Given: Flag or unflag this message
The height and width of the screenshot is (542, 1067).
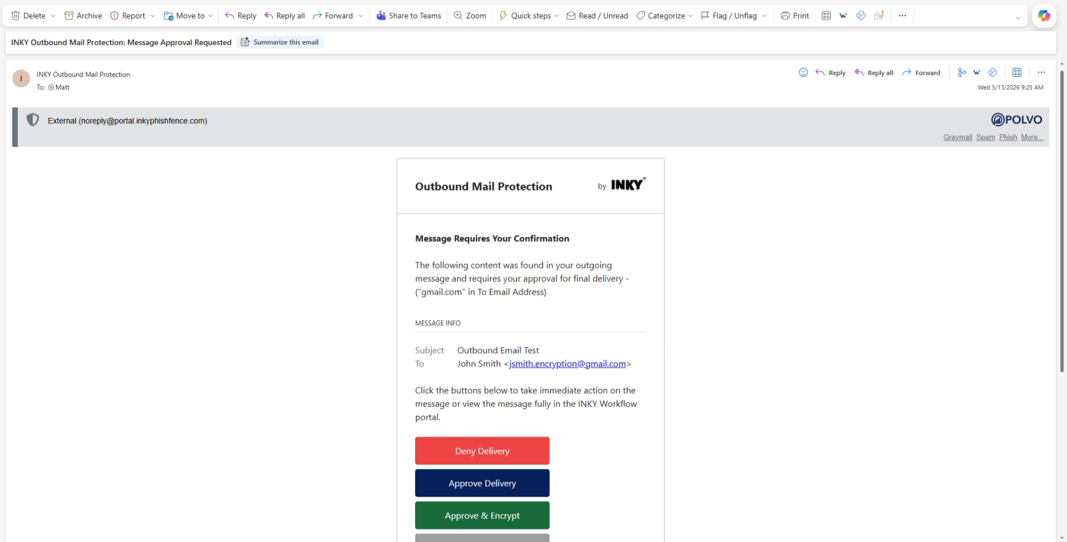Looking at the screenshot, I should click(729, 15).
